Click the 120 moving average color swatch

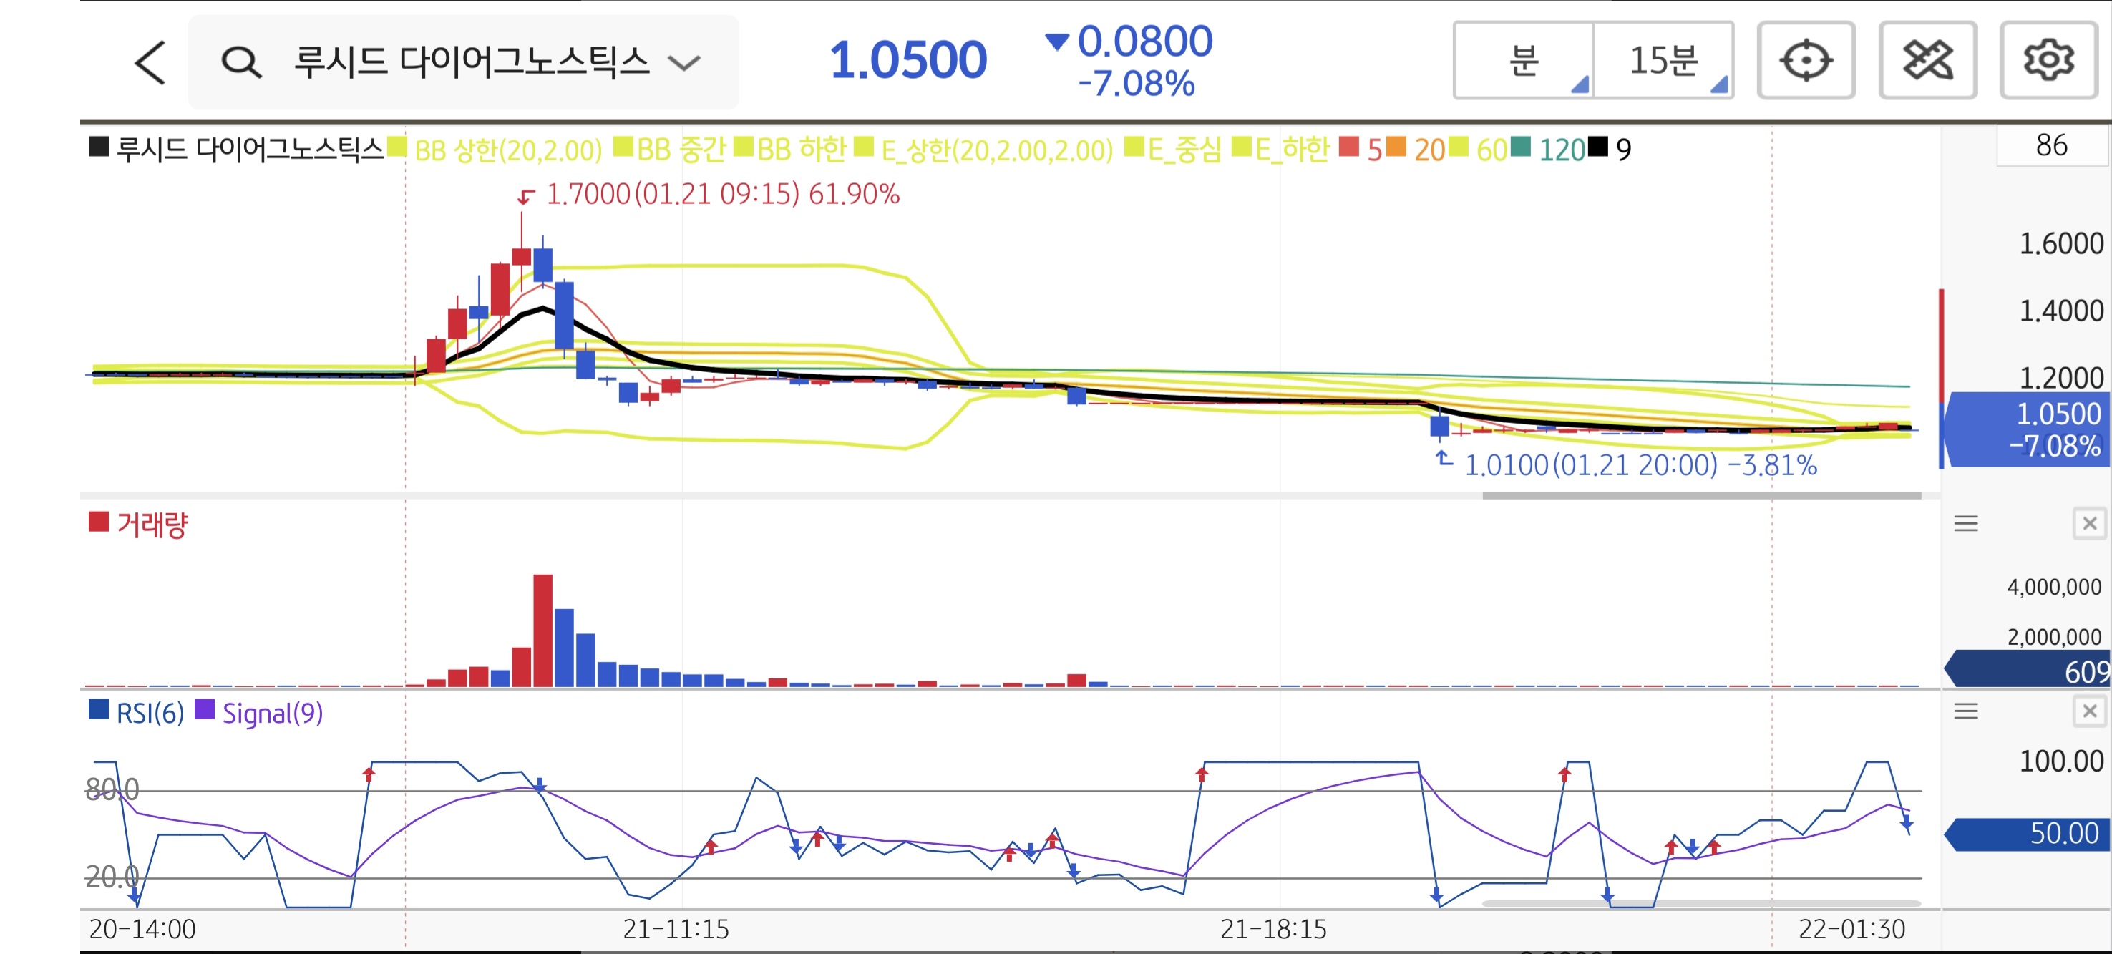(1520, 147)
